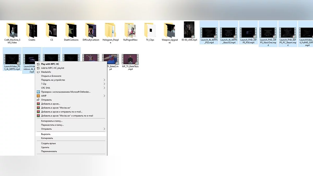313x176 pixels.
Task: Select LaunchVideo_PS5_4k_60FPS.mp4 file
Action: tap(12, 59)
